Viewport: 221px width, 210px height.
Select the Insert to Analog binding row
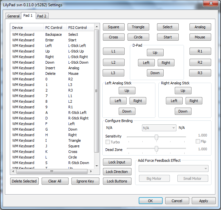pos(52,68)
